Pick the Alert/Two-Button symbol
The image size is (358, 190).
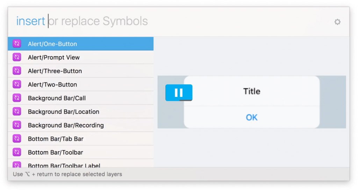[52, 85]
